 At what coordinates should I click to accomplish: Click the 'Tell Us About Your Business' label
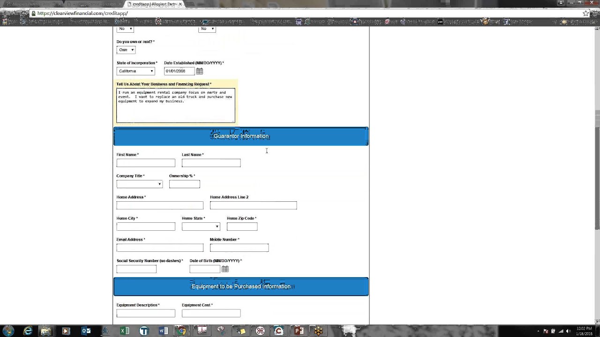click(164, 84)
